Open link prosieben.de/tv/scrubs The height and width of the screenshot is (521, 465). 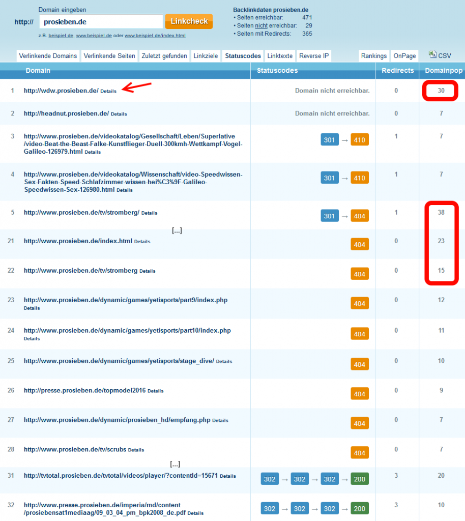[x=75, y=450]
